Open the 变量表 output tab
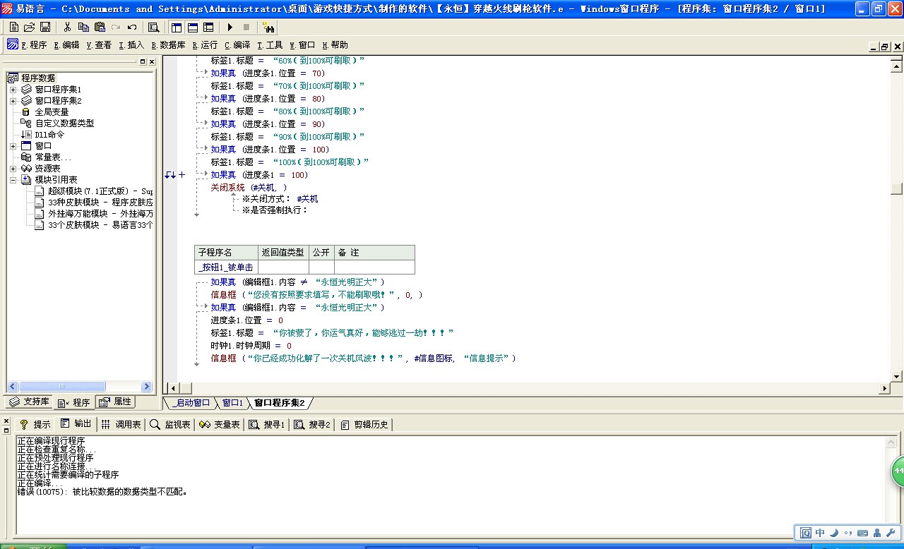 pos(220,424)
